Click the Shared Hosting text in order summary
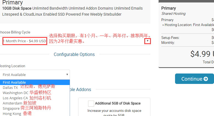Image resolution: width=214 pixels, height=116 pixels. coord(173,13)
